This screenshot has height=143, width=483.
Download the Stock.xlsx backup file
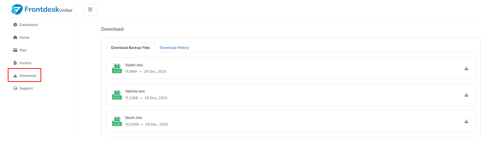coord(466,122)
